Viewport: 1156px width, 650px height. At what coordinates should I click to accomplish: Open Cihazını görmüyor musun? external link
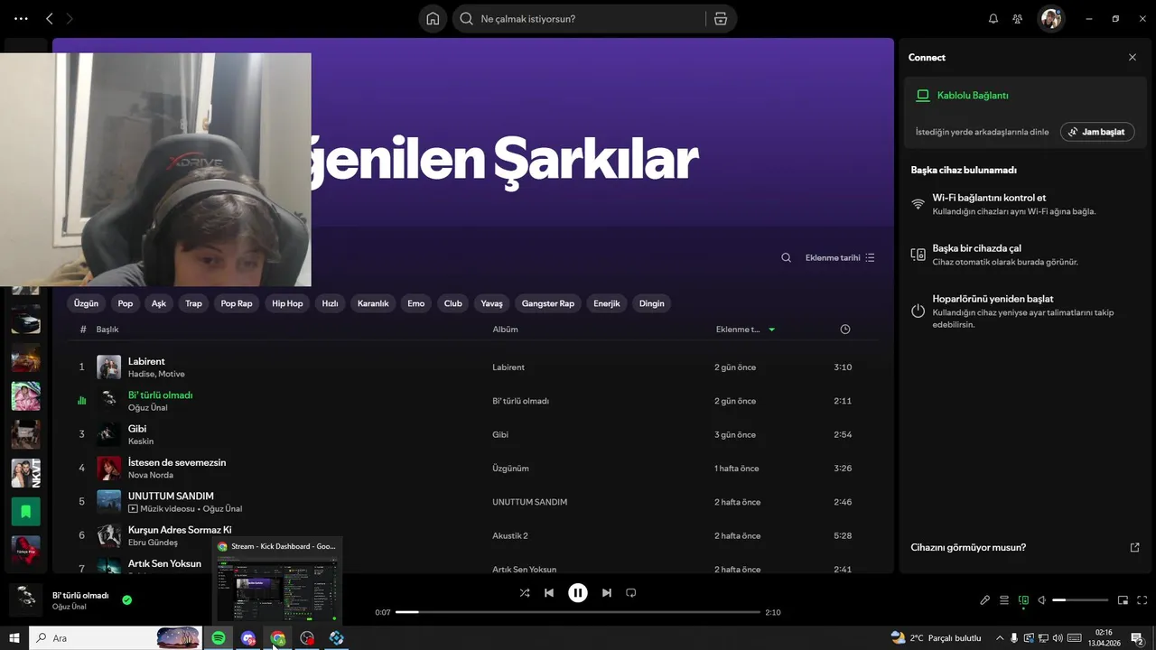[x=1135, y=548]
